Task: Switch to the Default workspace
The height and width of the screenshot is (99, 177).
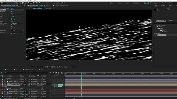Action: pos(112,3)
